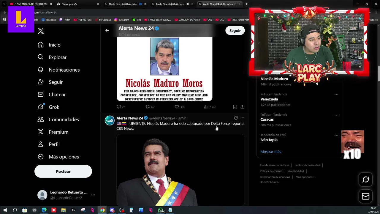Open iván tapia trending topic
The width and height of the screenshot is (380, 214).
(x=269, y=140)
